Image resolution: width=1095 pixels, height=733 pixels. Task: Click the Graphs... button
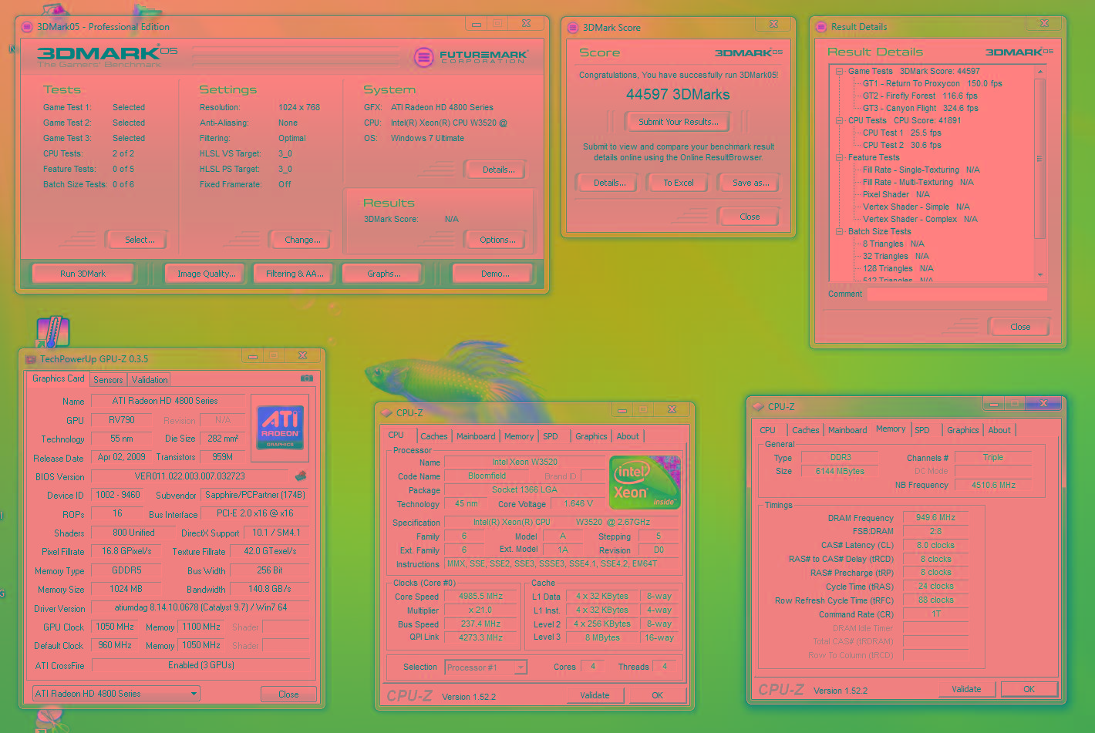(384, 274)
